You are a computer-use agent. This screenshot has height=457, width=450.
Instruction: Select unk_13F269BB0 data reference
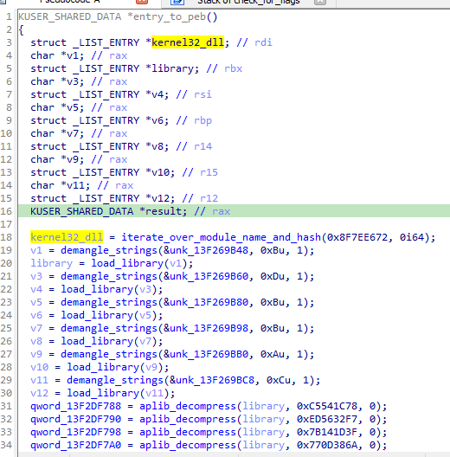pos(209,354)
